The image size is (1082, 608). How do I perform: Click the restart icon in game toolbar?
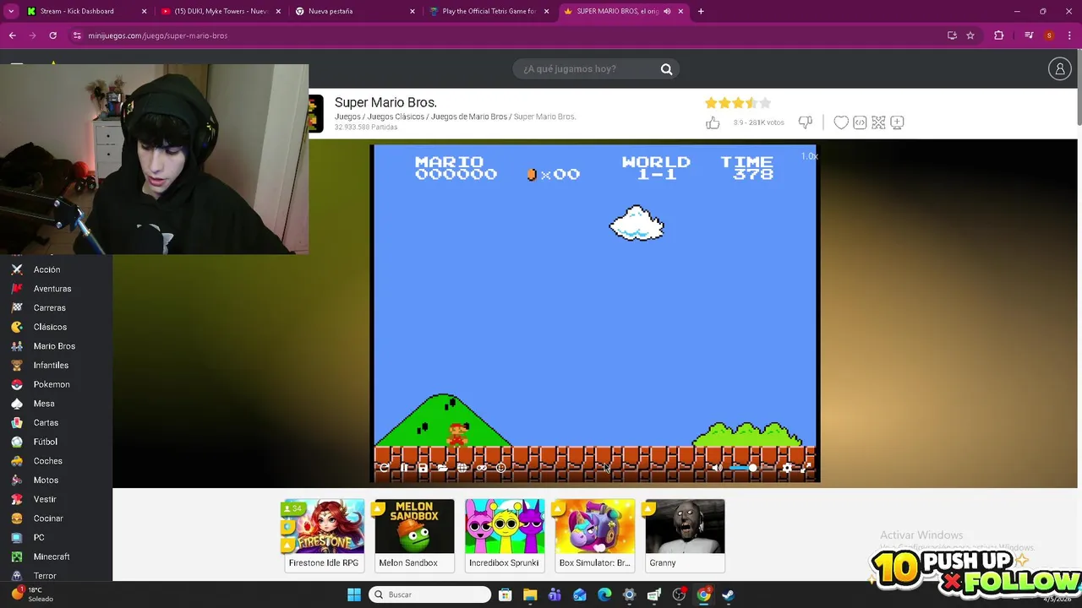(384, 468)
